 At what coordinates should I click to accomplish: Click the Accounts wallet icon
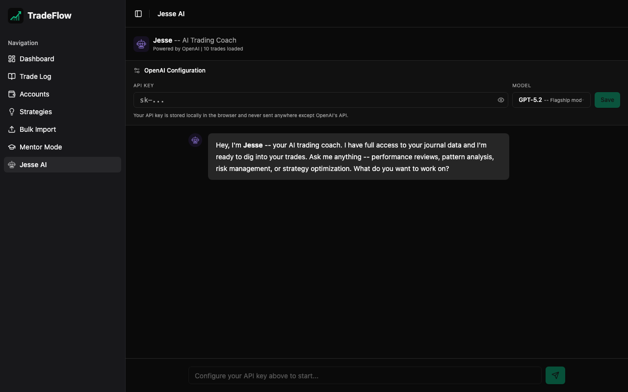click(12, 94)
